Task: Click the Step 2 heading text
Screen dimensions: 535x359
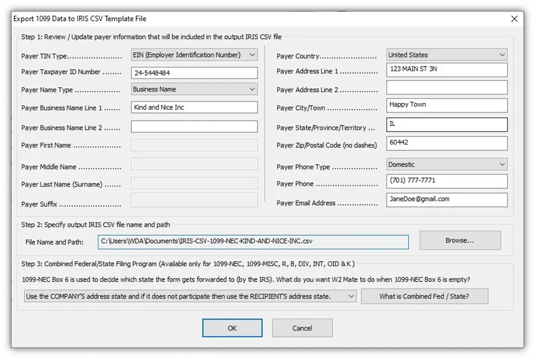Action: [x=96, y=225]
